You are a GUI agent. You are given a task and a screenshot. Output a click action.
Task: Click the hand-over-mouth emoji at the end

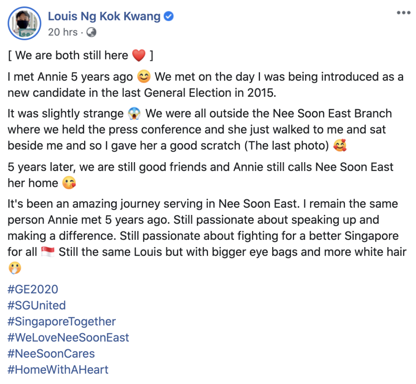tap(15, 268)
